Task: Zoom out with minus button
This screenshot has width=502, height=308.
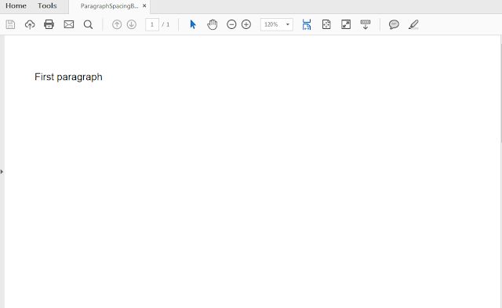Action: coord(231,24)
